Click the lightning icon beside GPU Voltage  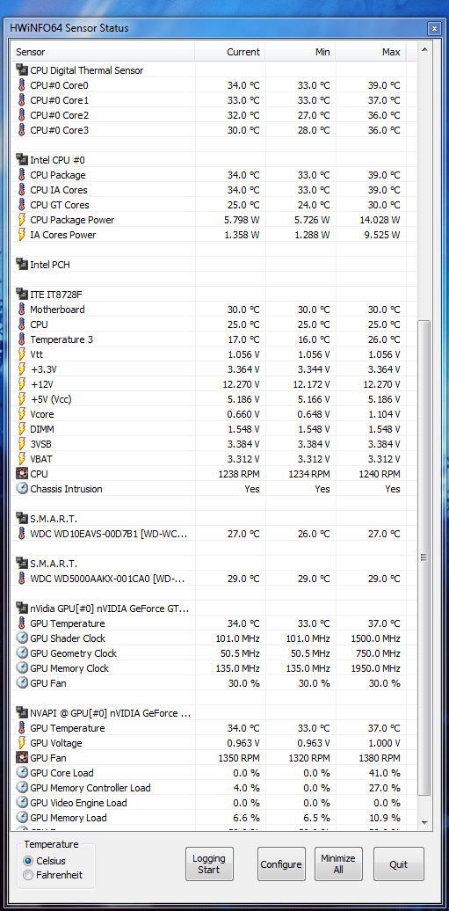click(22, 743)
